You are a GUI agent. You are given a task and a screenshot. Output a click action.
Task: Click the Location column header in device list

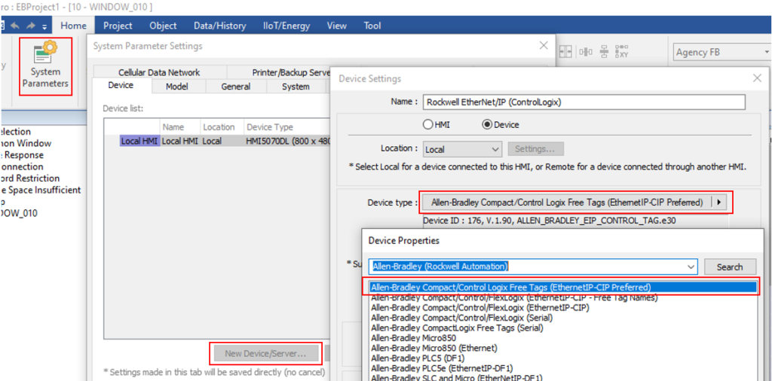coord(222,126)
